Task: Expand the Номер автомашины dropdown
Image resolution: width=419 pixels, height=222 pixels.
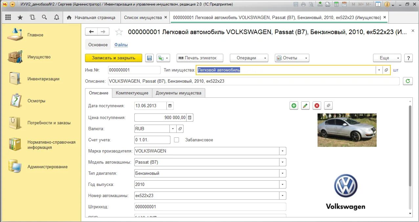Action: [x=283, y=196]
